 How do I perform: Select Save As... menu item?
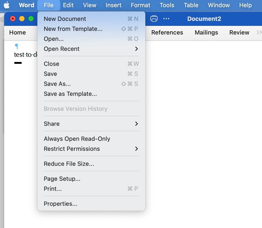click(91, 84)
